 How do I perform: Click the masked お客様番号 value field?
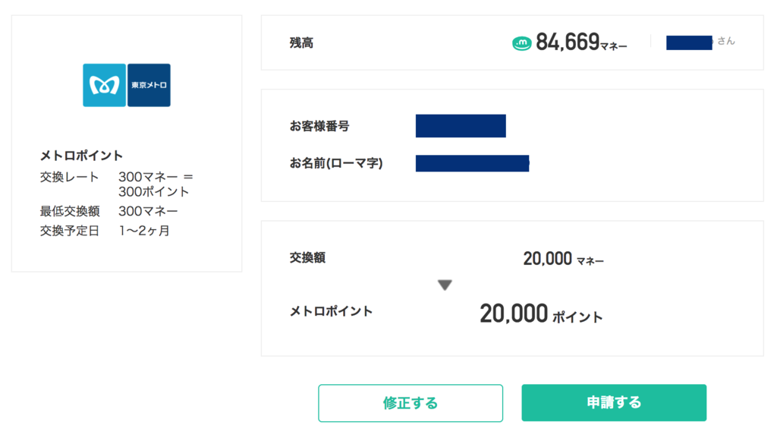(x=461, y=126)
